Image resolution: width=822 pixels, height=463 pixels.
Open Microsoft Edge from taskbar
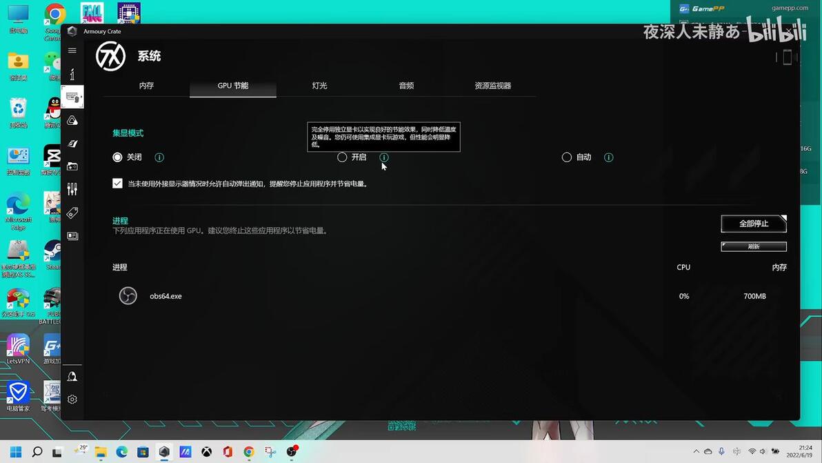pyautogui.click(x=121, y=451)
